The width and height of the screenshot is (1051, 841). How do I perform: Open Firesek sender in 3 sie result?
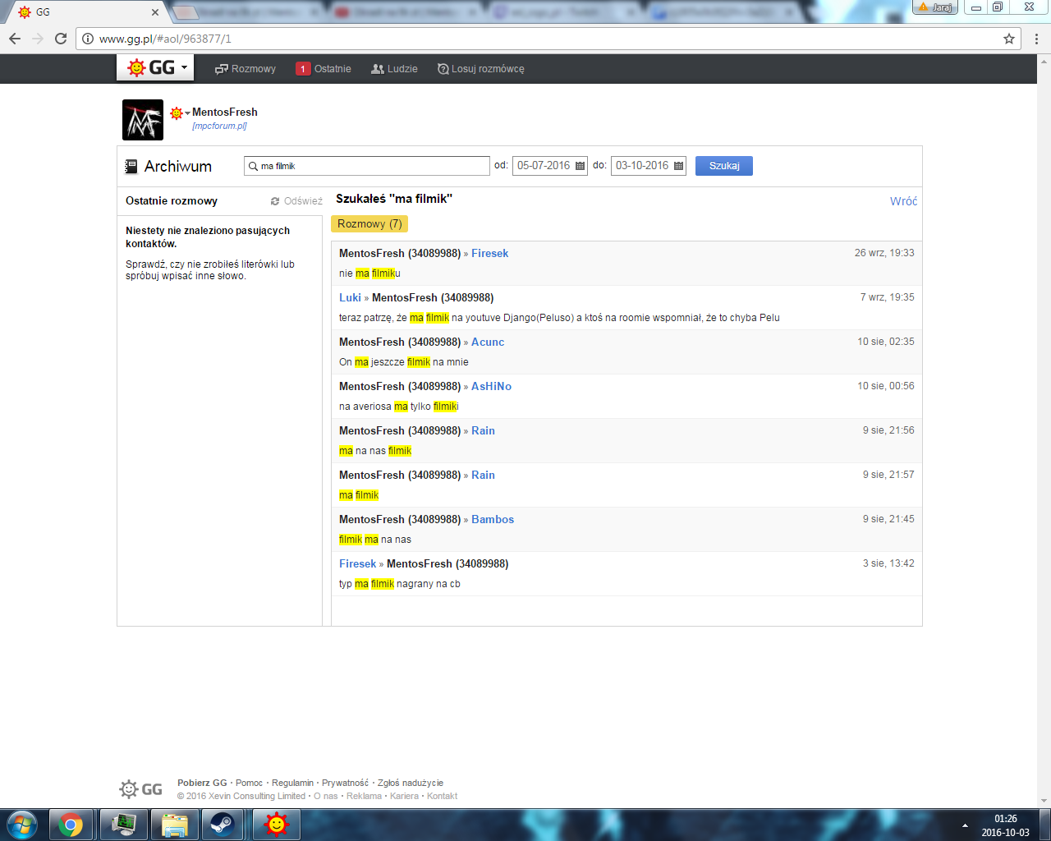click(x=357, y=563)
